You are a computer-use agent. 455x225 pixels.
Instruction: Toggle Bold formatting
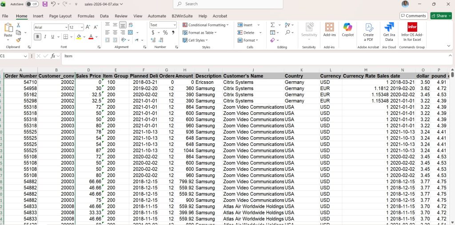(37, 36)
